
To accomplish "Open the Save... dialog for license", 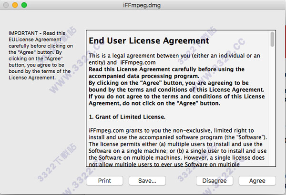I will click(x=147, y=181).
